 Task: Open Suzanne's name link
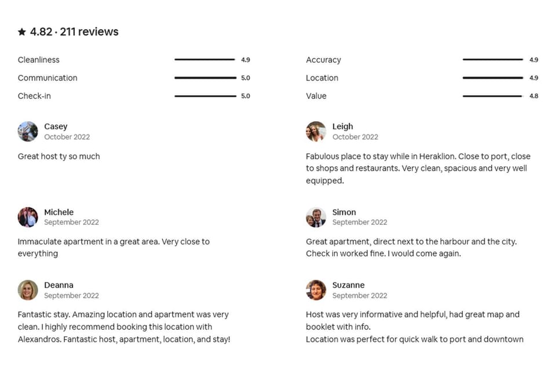click(348, 285)
